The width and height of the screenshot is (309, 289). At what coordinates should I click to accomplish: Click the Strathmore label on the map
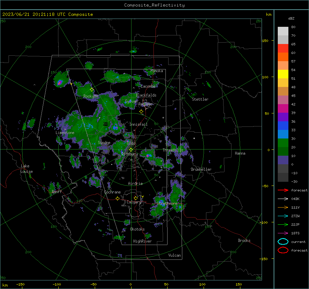tap(167, 203)
